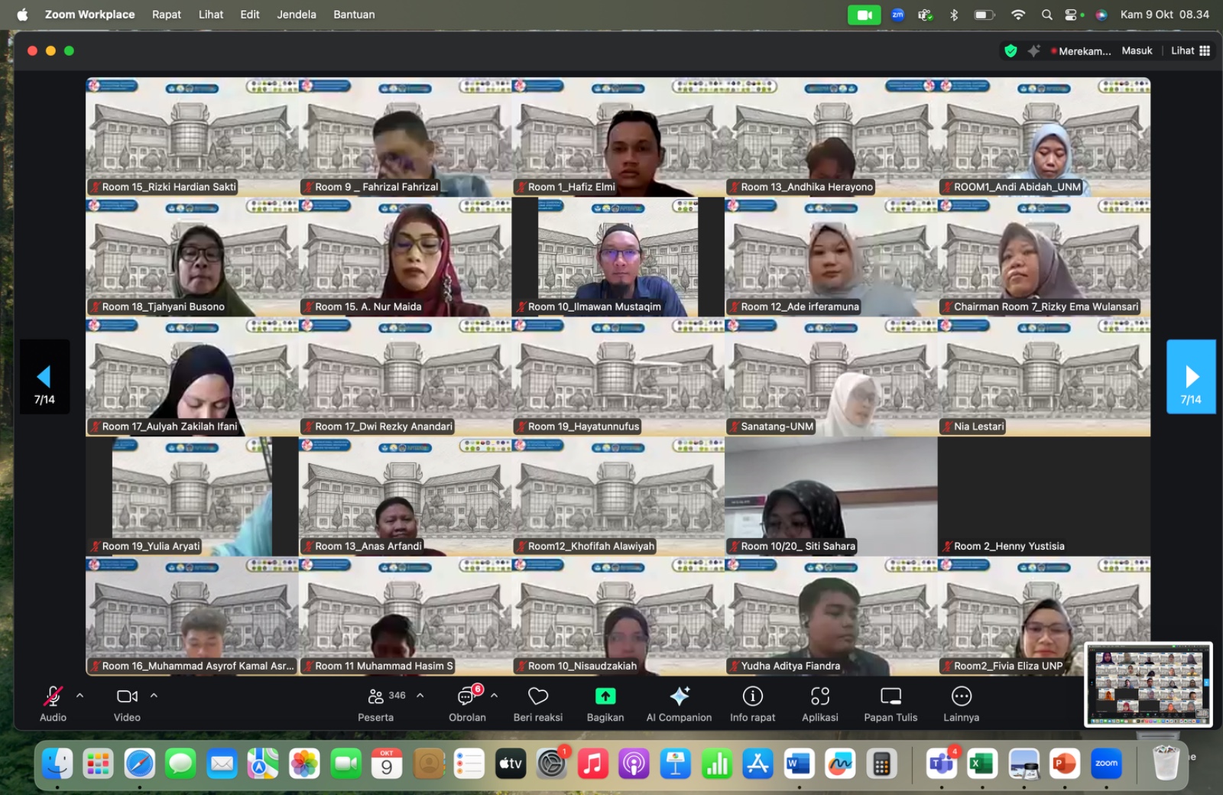Expand audio settings arrow next to Audio

[x=80, y=696]
